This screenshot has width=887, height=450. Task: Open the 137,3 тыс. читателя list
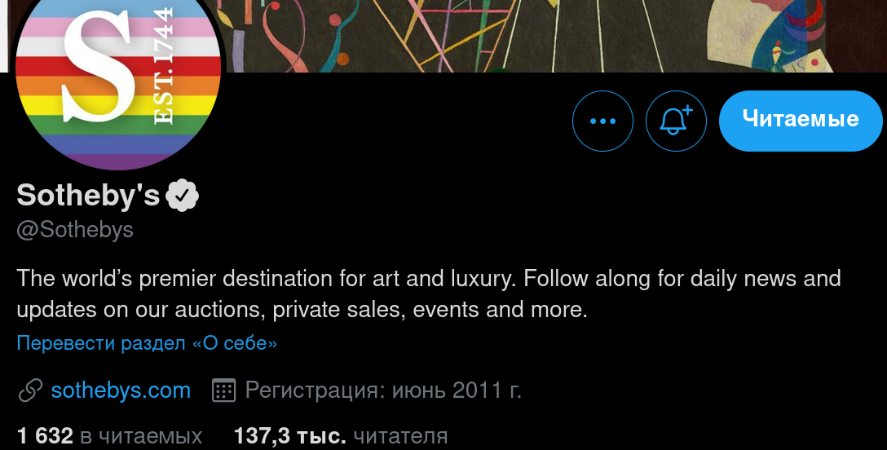pyautogui.click(x=341, y=436)
